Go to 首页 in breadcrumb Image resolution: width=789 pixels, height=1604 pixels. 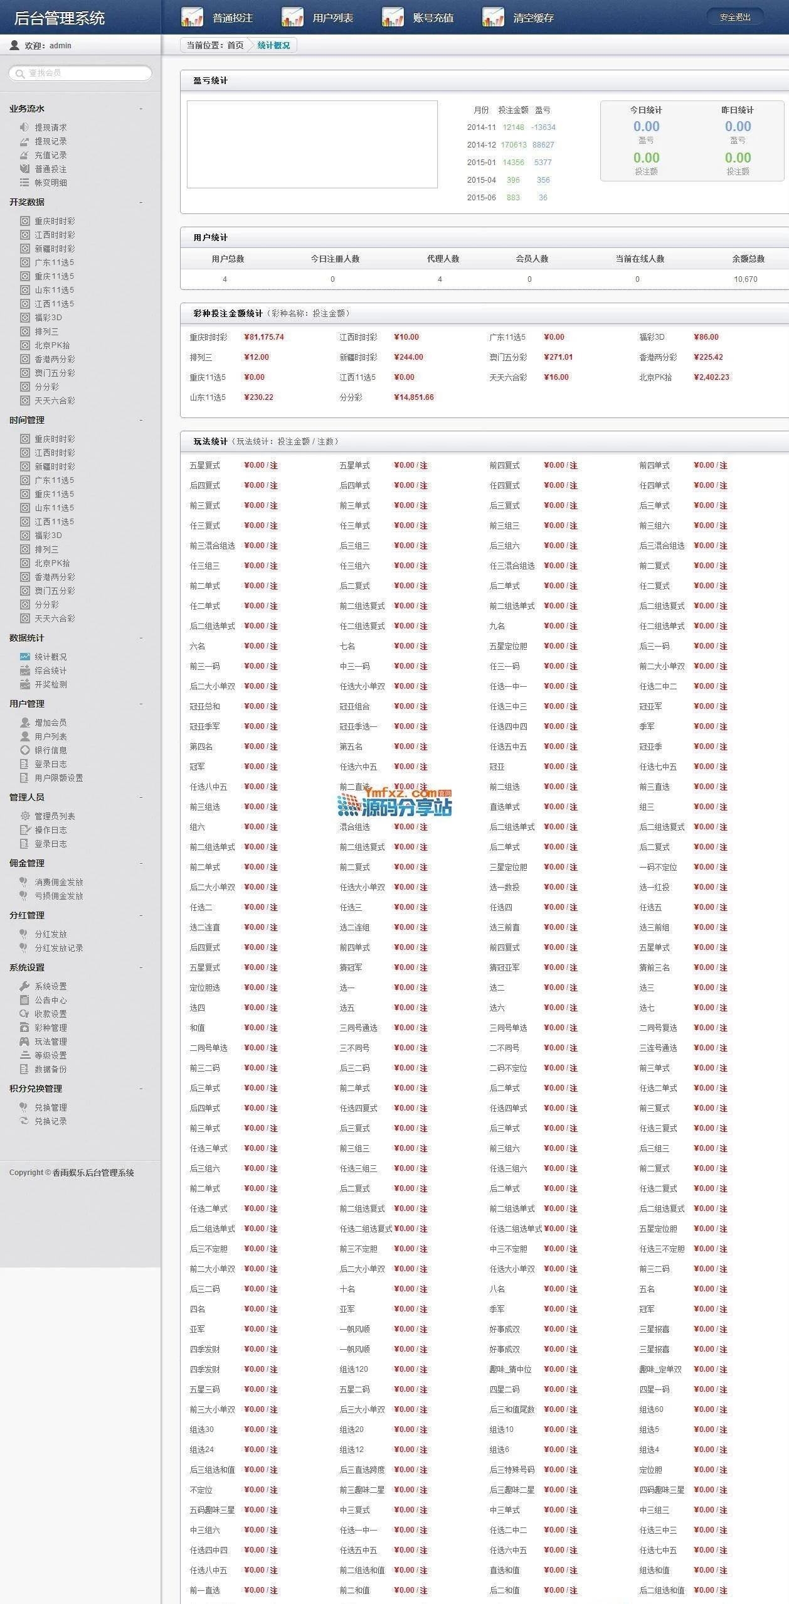(235, 45)
